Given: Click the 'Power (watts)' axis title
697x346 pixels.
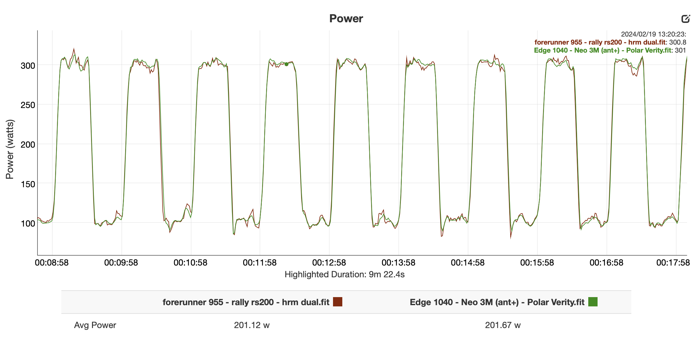Looking at the screenshot, I should tap(10, 149).
